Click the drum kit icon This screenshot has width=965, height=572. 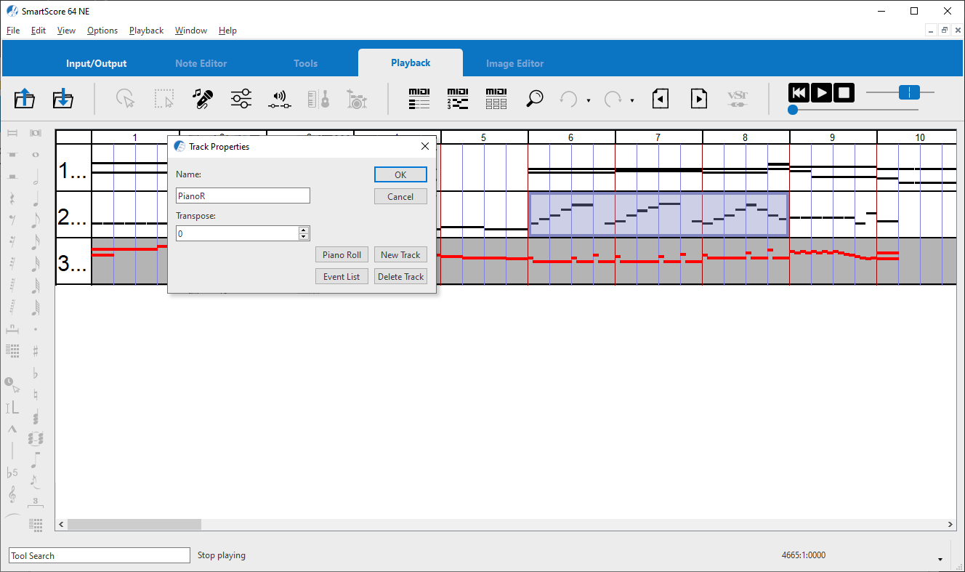356,98
